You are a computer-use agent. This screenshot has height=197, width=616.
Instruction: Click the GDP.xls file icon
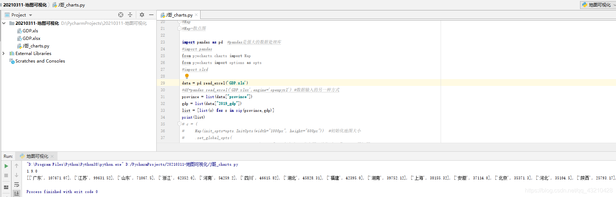(19, 31)
